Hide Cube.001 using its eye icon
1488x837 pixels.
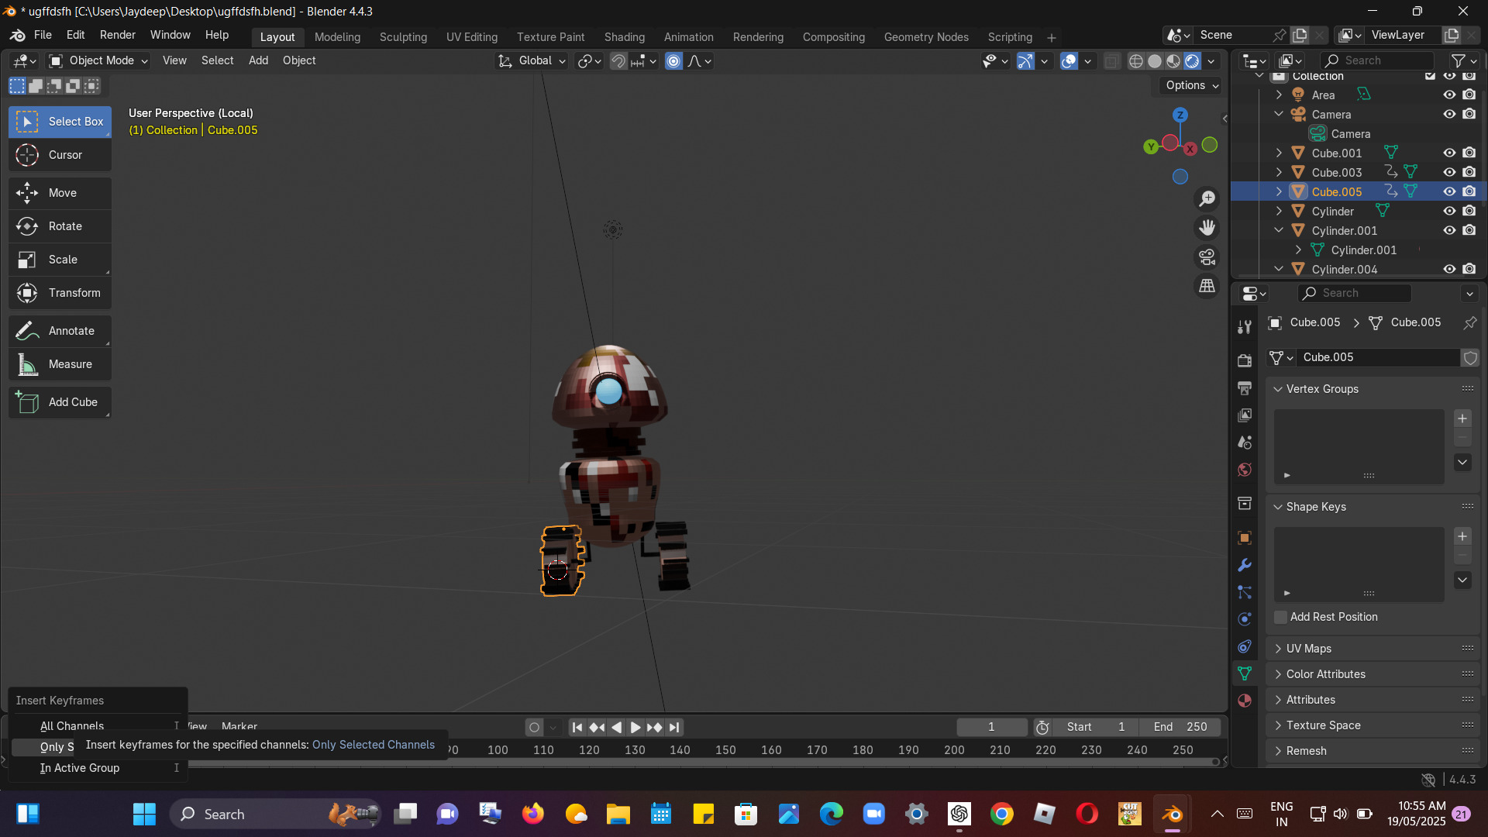coord(1449,153)
